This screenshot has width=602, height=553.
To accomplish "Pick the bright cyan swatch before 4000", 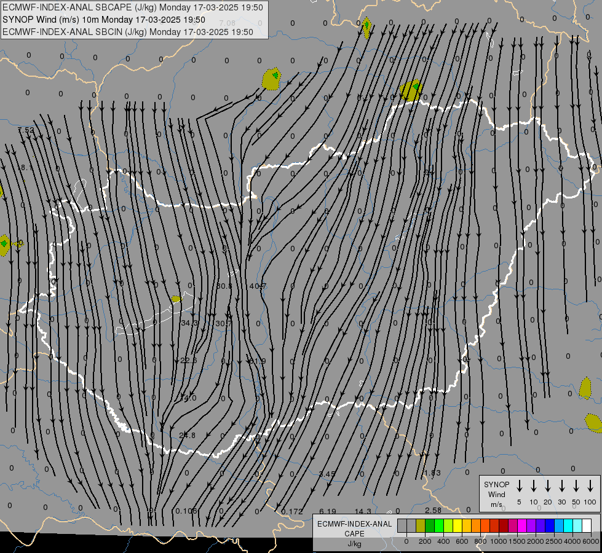I will 568,526.
